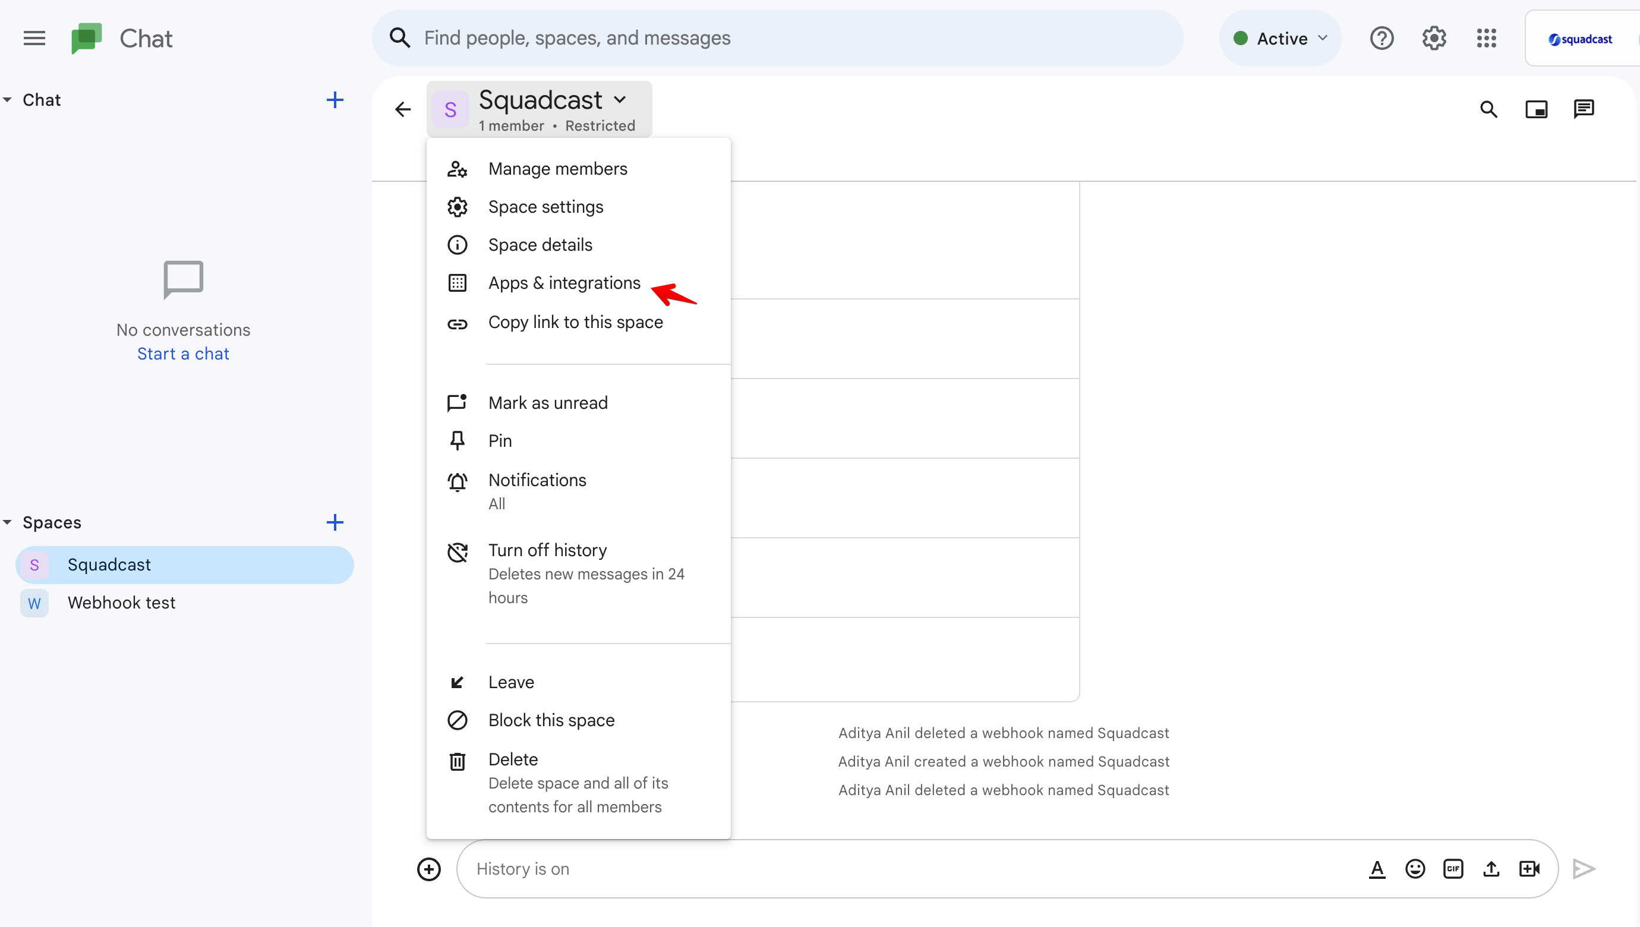Turn off history for this space
Image resolution: width=1640 pixels, height=927 pixels.
point(547,550)
